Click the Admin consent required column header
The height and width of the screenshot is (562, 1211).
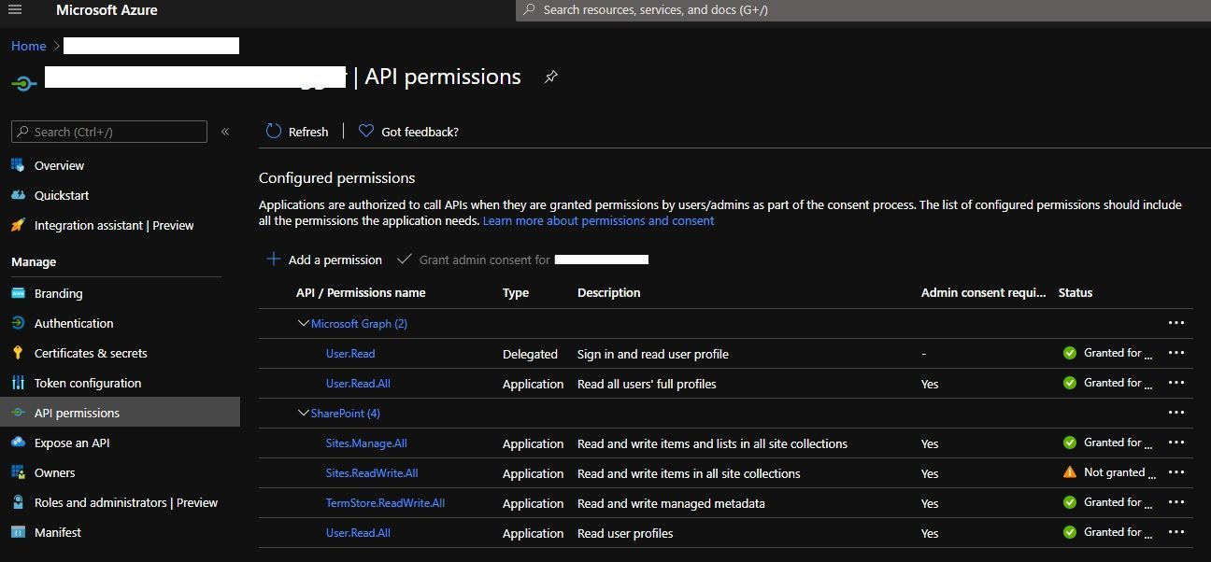pos(983,292)
